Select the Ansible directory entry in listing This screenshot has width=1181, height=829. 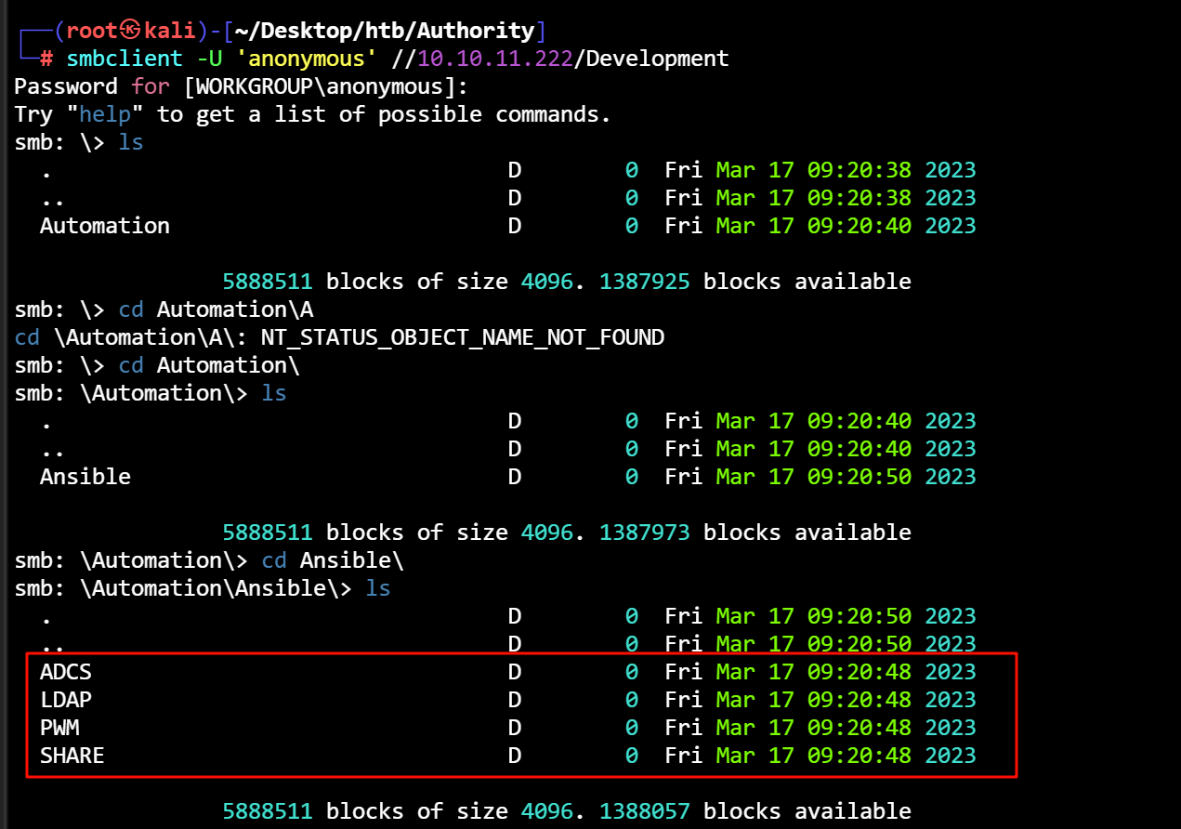click(x=85, y=477)
